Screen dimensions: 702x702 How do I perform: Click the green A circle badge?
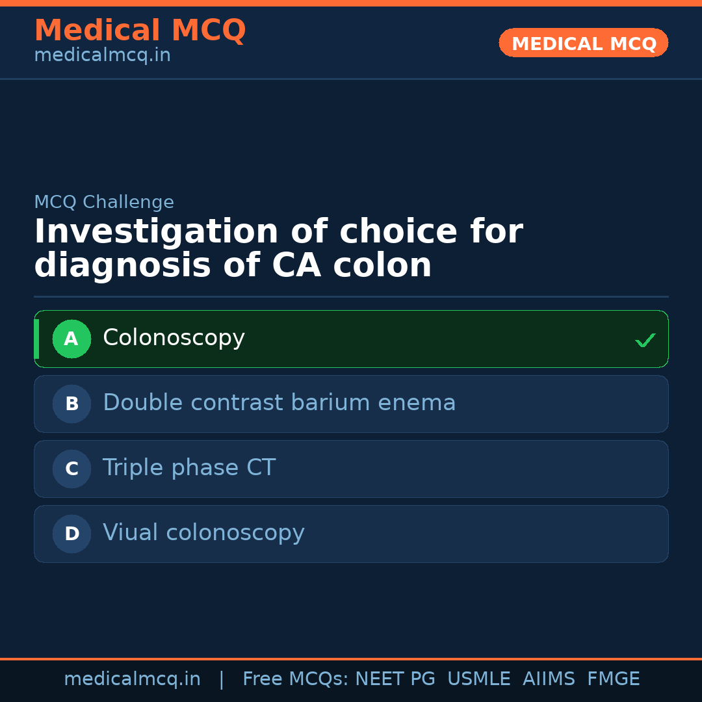click(x=71, y=339)
